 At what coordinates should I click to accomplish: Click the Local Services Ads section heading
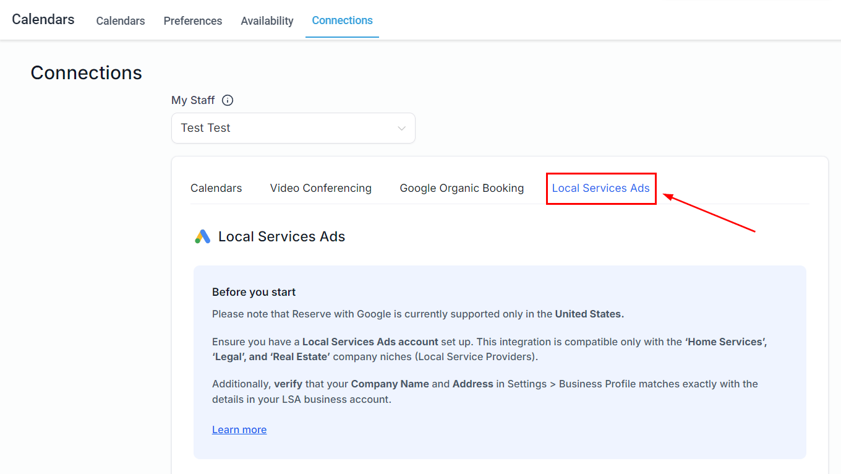pyautogui.click(x=281, y=236)
